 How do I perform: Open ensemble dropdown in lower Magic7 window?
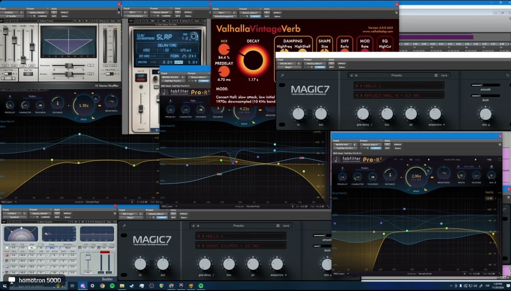pyautogui.click(x=278, y=275)
